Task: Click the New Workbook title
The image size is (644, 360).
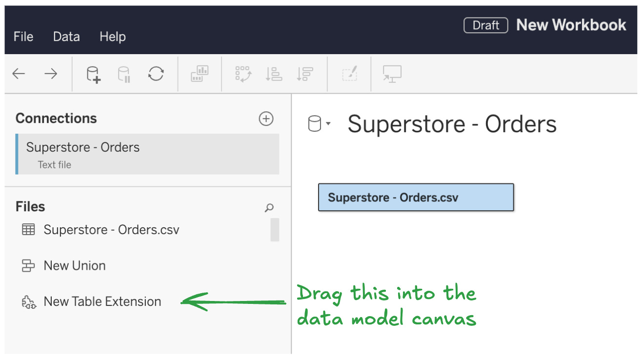Action: [x=571, y=25]
